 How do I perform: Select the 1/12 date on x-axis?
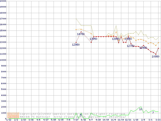pyautogui.click(x=9, y=120)
